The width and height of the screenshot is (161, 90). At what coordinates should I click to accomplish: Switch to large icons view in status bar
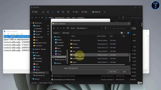(x=141, y=83)
